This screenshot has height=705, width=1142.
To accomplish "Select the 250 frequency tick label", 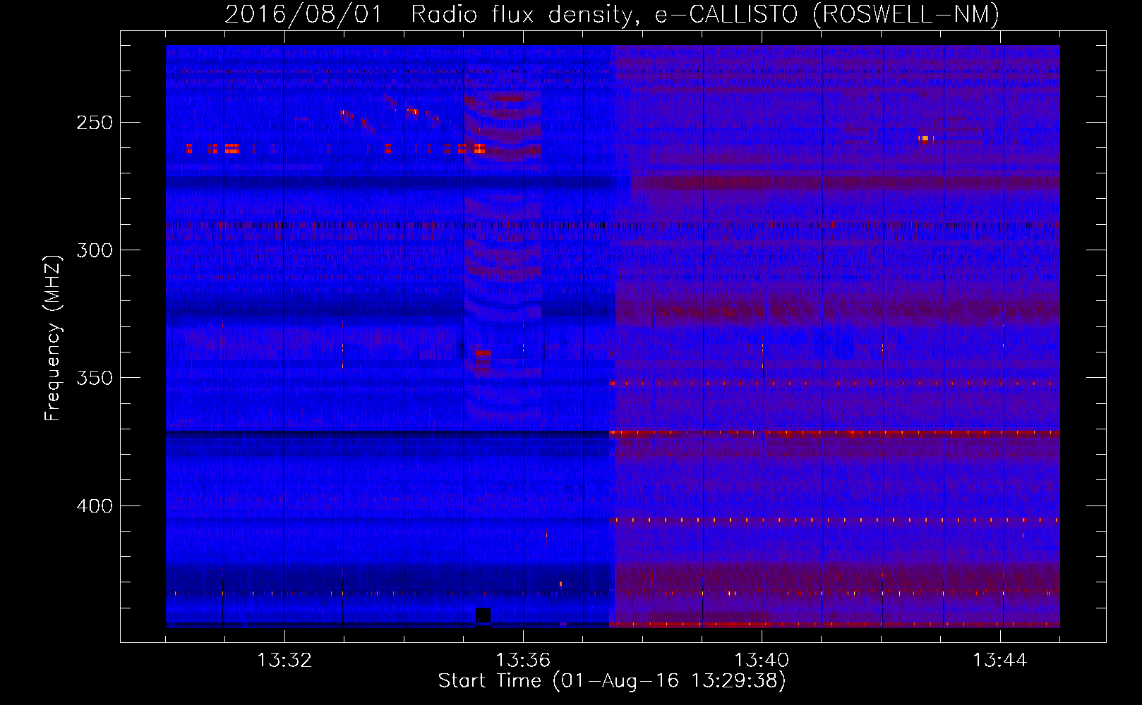I will (95, 123).
